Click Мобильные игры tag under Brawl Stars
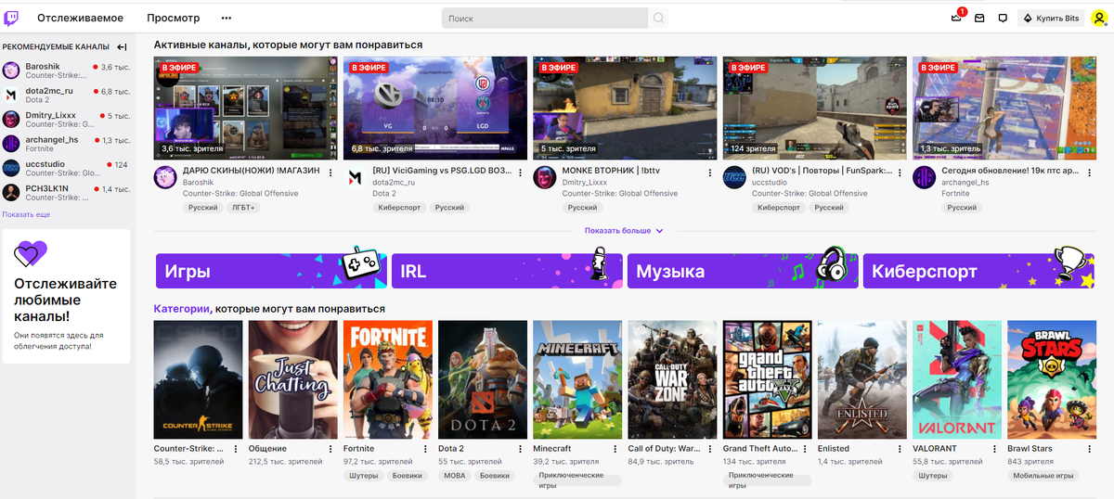Viewport: 1114px width, 499px height. pos(1043,476)
